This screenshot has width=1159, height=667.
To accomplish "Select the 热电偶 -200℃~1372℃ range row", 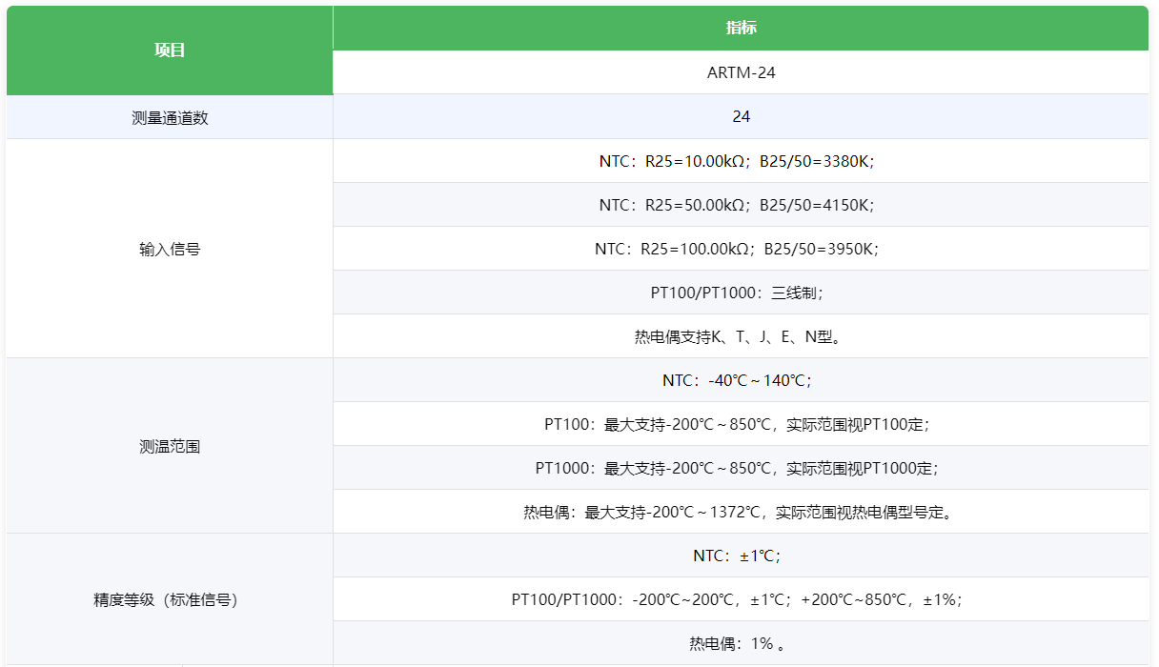I will click(741, 512).
